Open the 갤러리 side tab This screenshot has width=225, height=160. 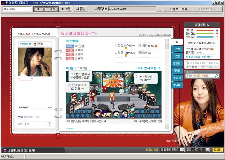tap(177, 63)
